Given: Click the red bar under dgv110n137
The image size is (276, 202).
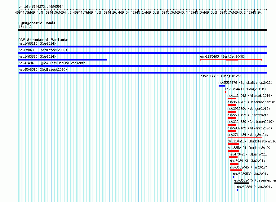Looking at the screenshot, I should coord(234,144).
